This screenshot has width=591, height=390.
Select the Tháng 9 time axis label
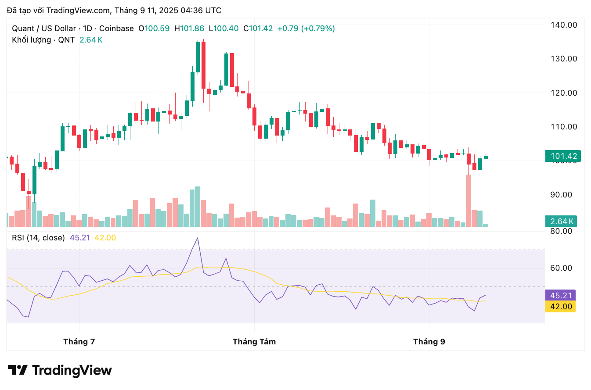429,341
